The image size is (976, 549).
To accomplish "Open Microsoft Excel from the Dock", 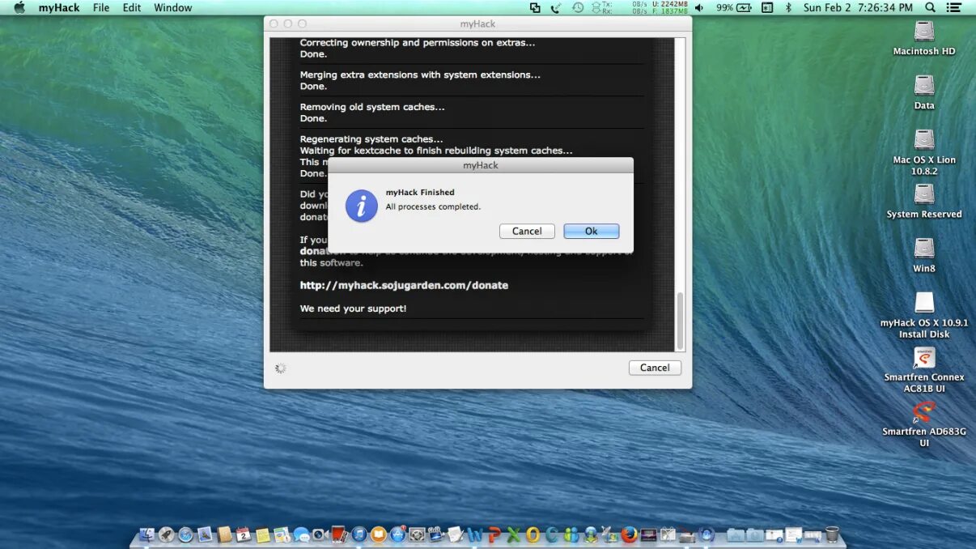I will (513, 534).
